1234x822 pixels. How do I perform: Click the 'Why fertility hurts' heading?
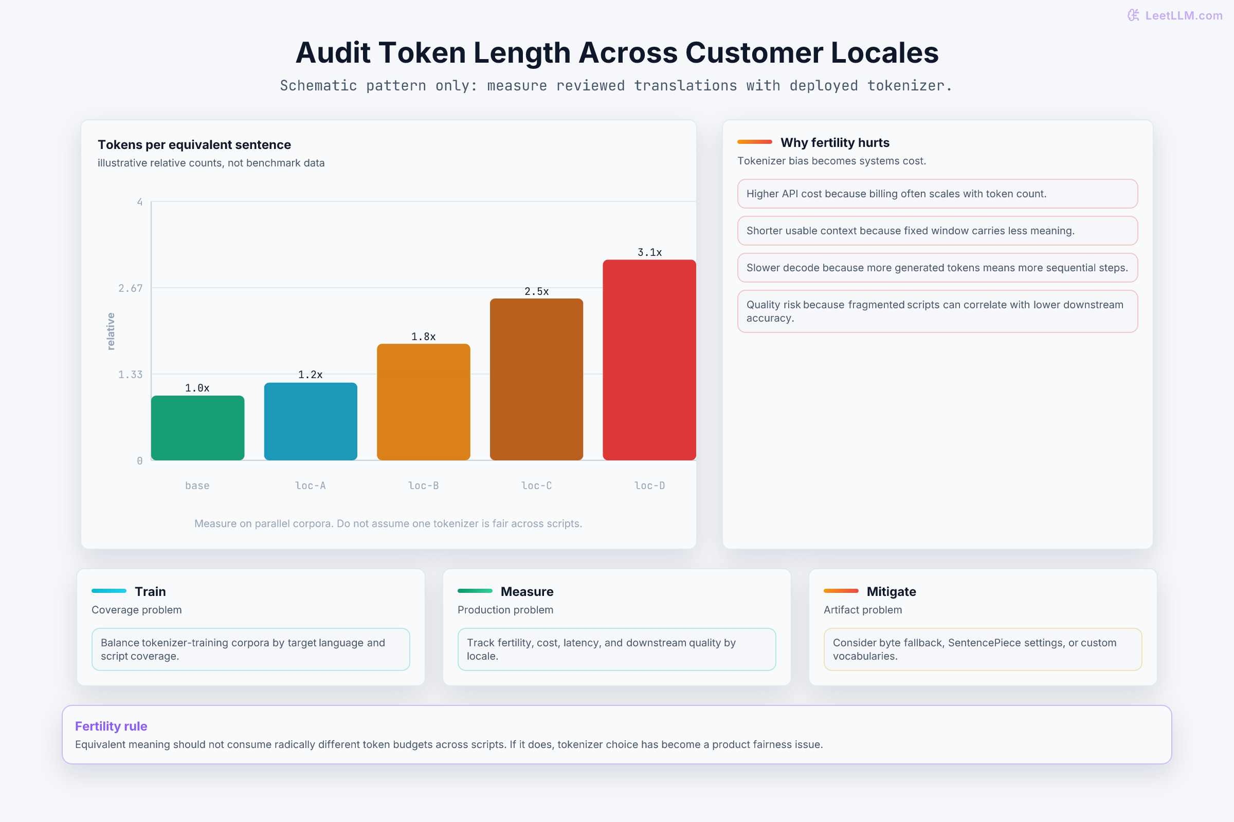point(834,143)
